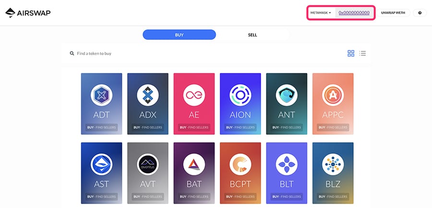Switch to list view layout
Screen dimensions: 432x208
pyautogui.click(x=363, y=53)
